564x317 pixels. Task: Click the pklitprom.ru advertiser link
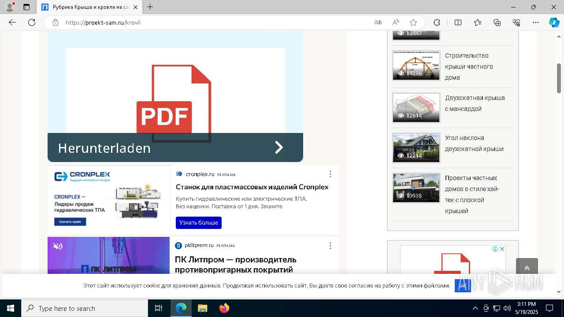[199, 246]
